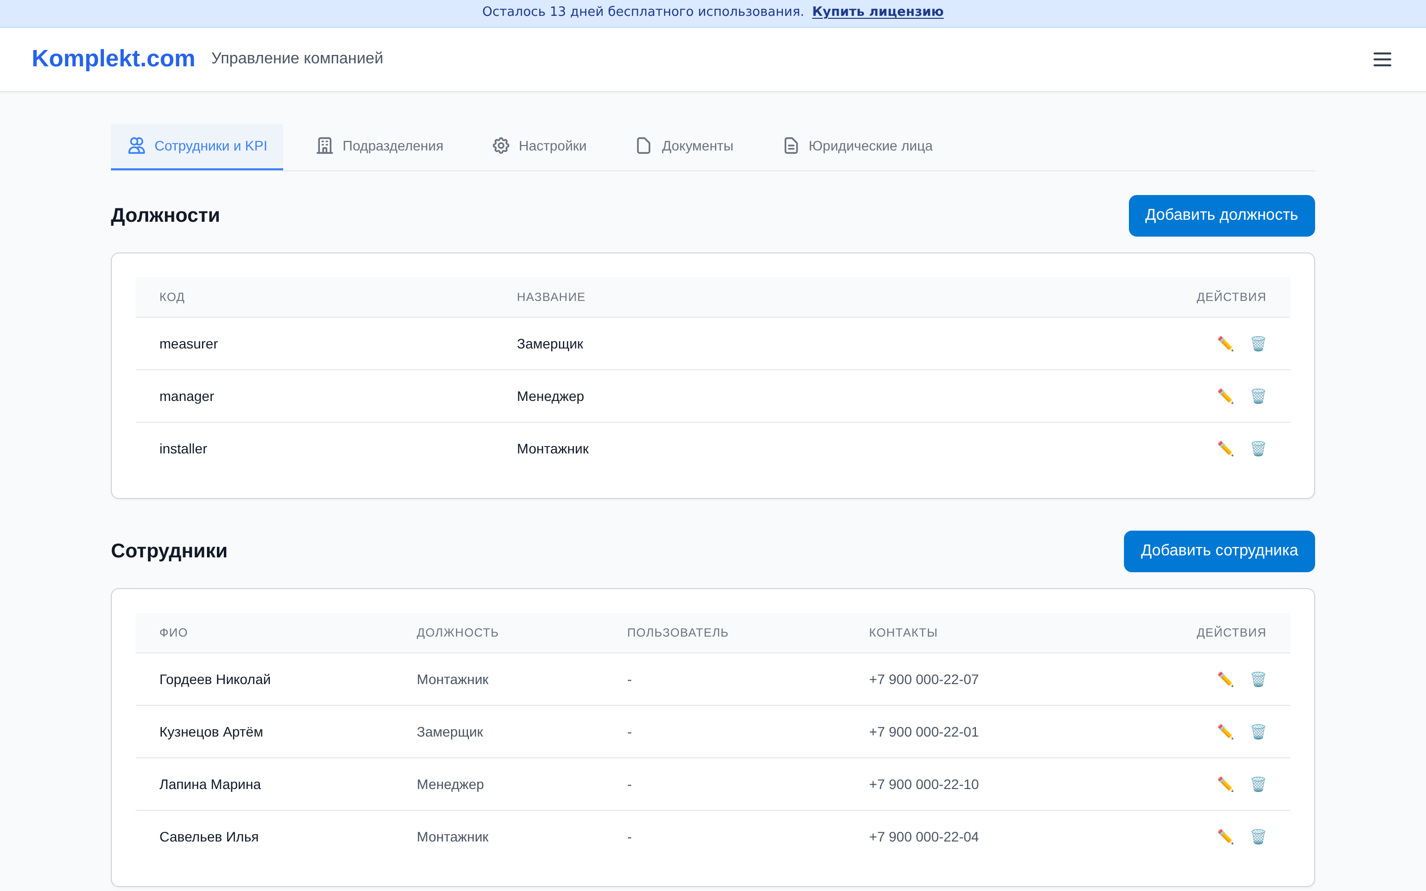Delete employee Кузнецов Артём
This screenshot has height=891, width=1426.
[1258, 731]
